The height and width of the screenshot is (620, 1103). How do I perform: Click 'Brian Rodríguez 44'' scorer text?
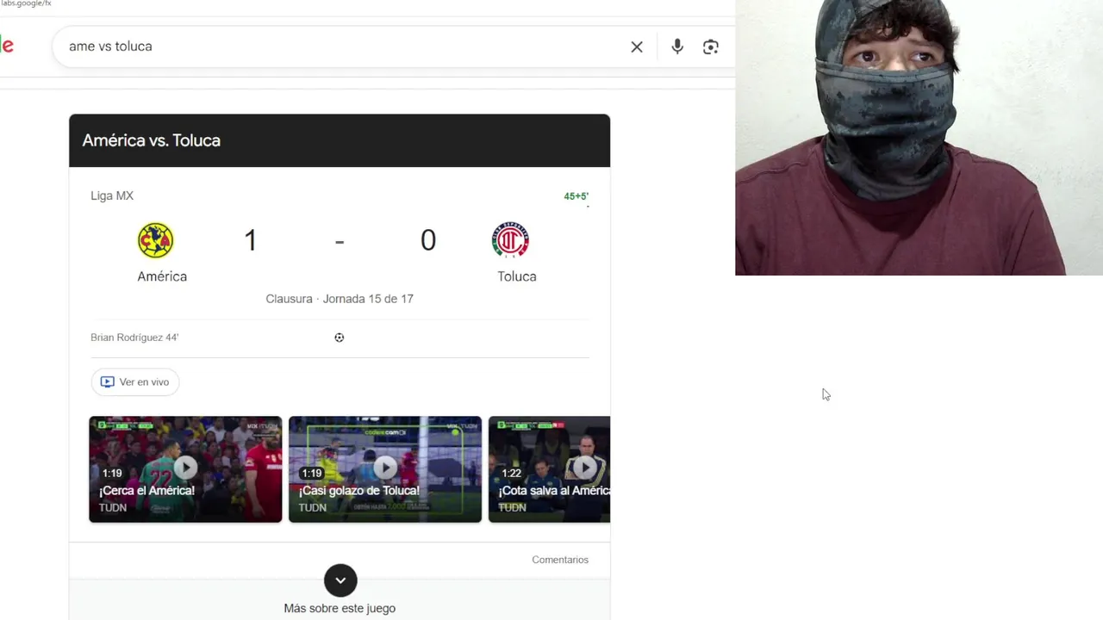pos(134,338)
